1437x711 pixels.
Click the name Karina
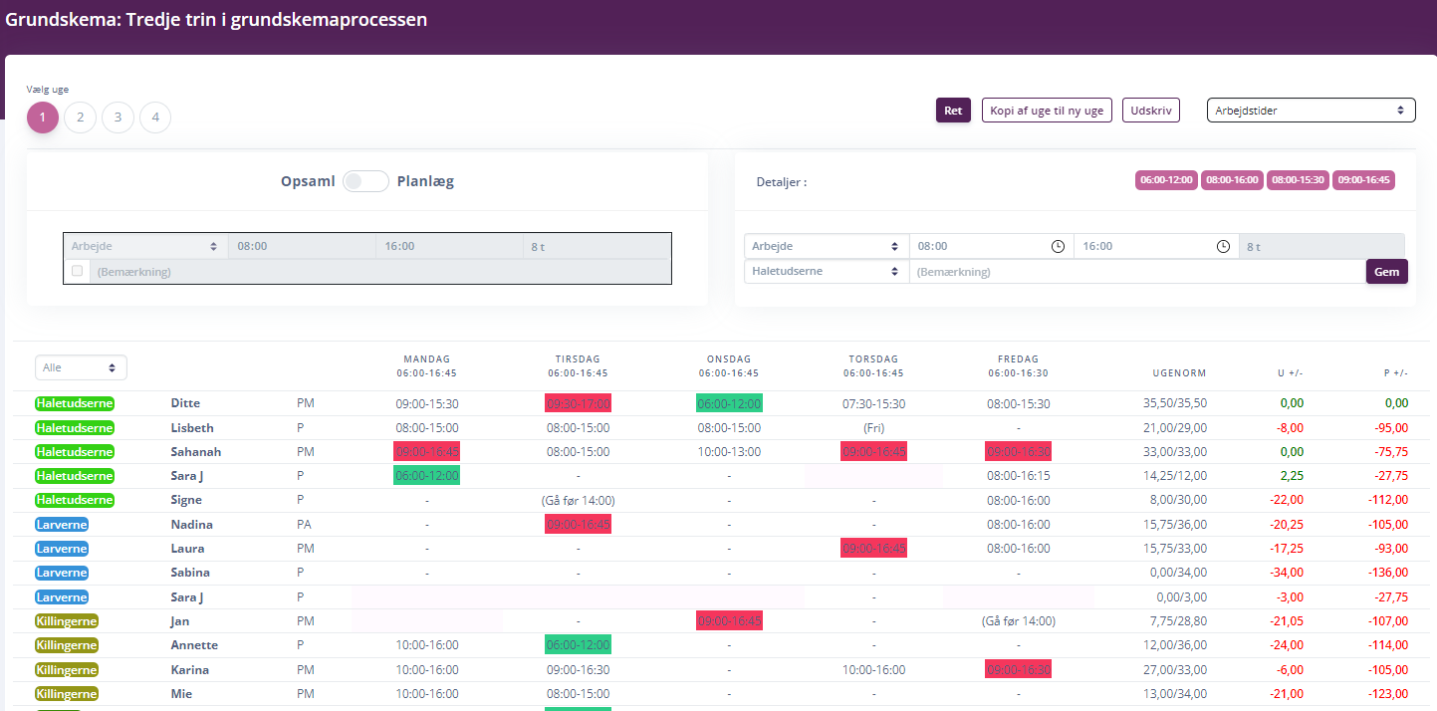[190, 669]
